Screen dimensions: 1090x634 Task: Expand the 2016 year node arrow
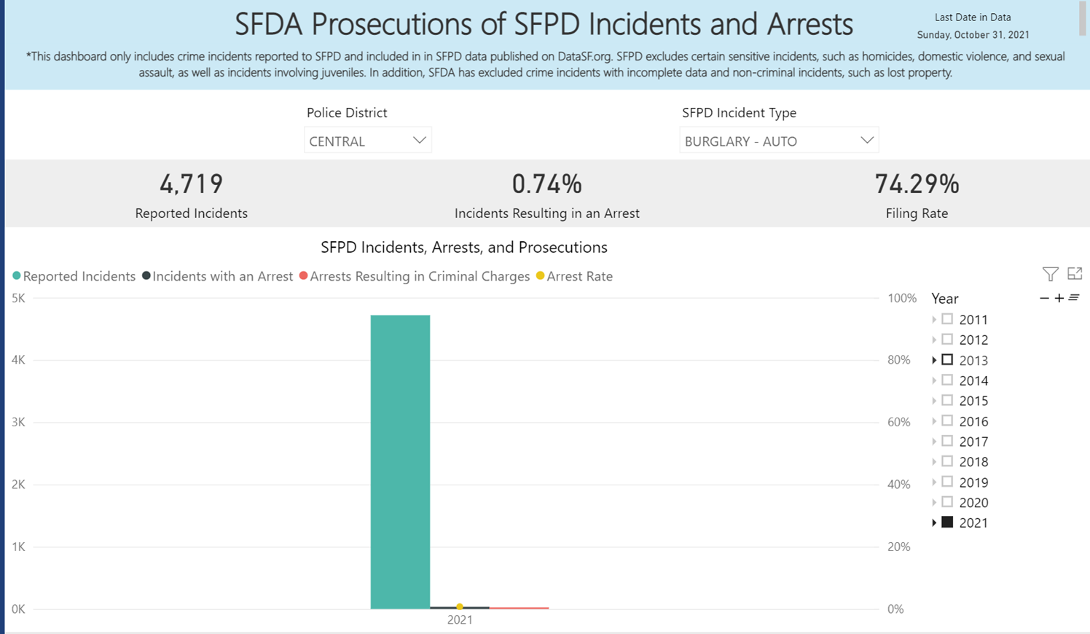coord(934,421)
